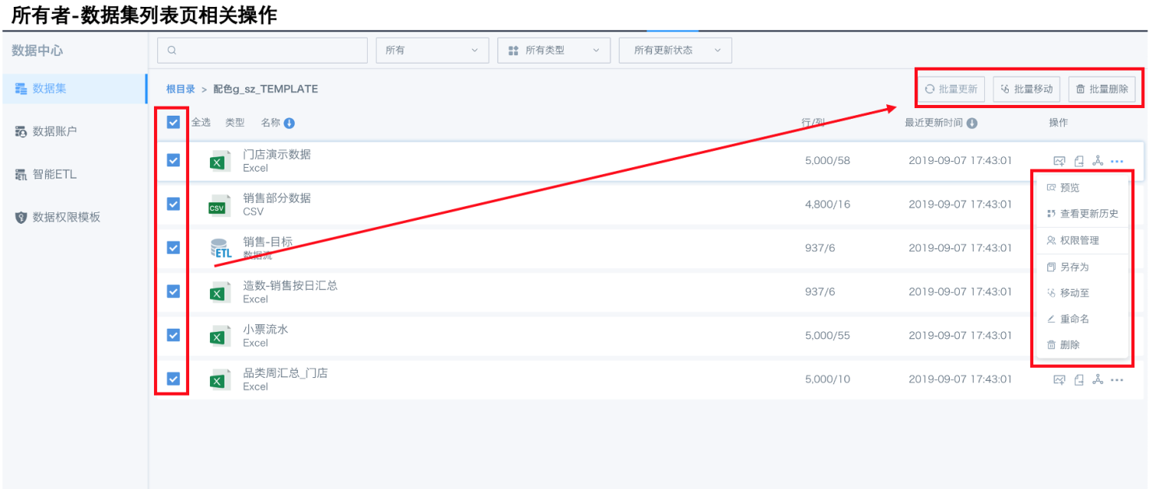Viewport: 1149px width, 489px height.
Task: Toggle the 全选 select-all checkbox
Action: (x=174, y=122)
